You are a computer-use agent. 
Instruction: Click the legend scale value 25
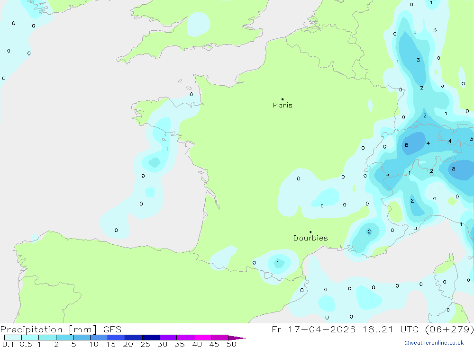[145, 344]
